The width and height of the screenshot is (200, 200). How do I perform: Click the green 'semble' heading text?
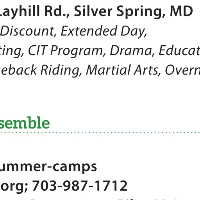point(25,123)
